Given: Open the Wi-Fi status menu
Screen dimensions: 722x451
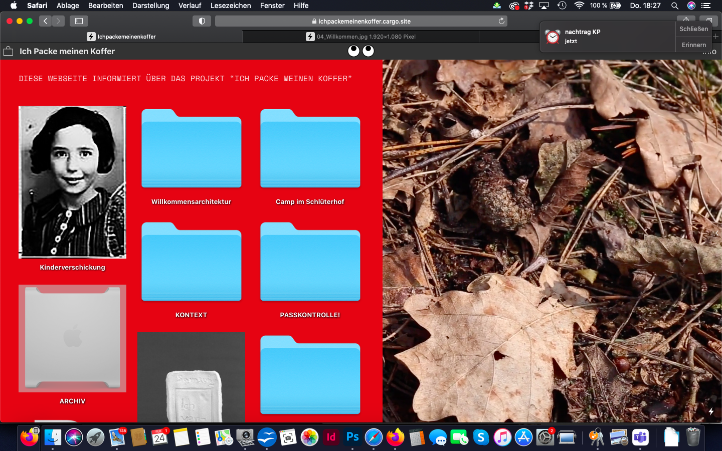Looking at the screenshot, I should click(x=579, y=6).
